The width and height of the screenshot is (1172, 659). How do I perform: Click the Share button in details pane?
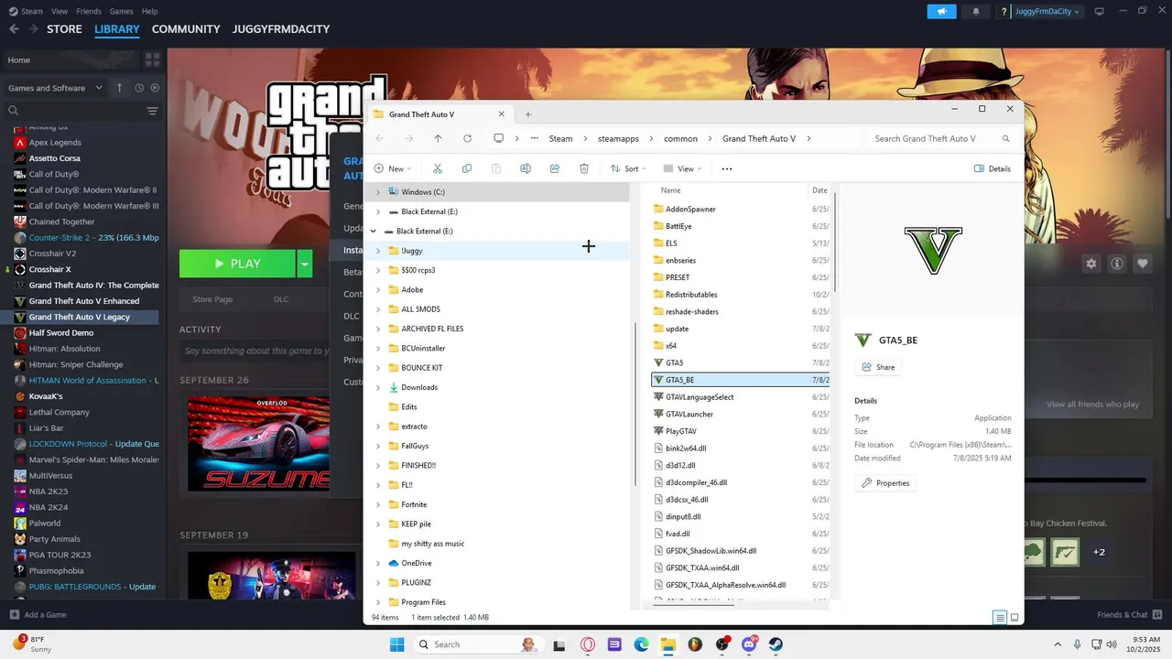click(x=878, y=367)
